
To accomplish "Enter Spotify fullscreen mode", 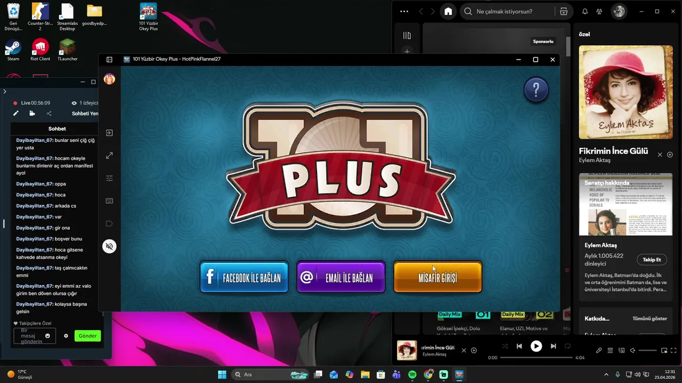I will (x=675, y=351).
